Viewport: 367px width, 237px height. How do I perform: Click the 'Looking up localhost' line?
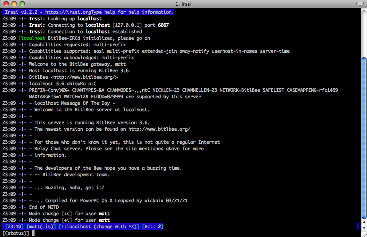[52, 19]
